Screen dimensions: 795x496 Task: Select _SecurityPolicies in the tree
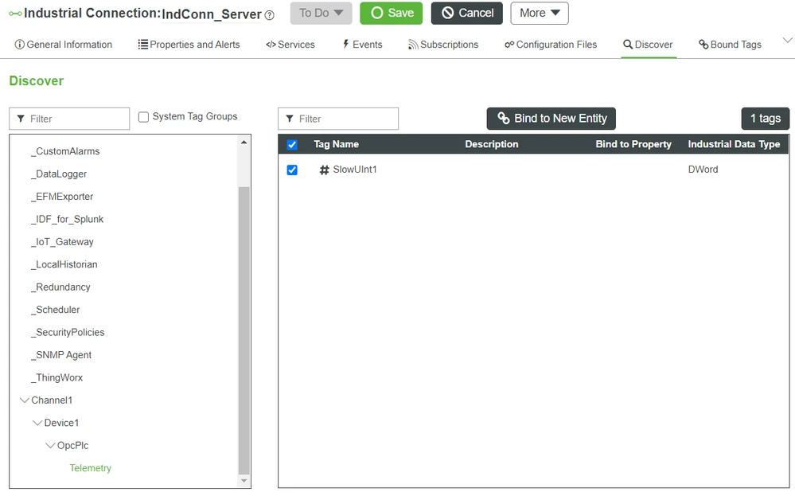(68, 332)
